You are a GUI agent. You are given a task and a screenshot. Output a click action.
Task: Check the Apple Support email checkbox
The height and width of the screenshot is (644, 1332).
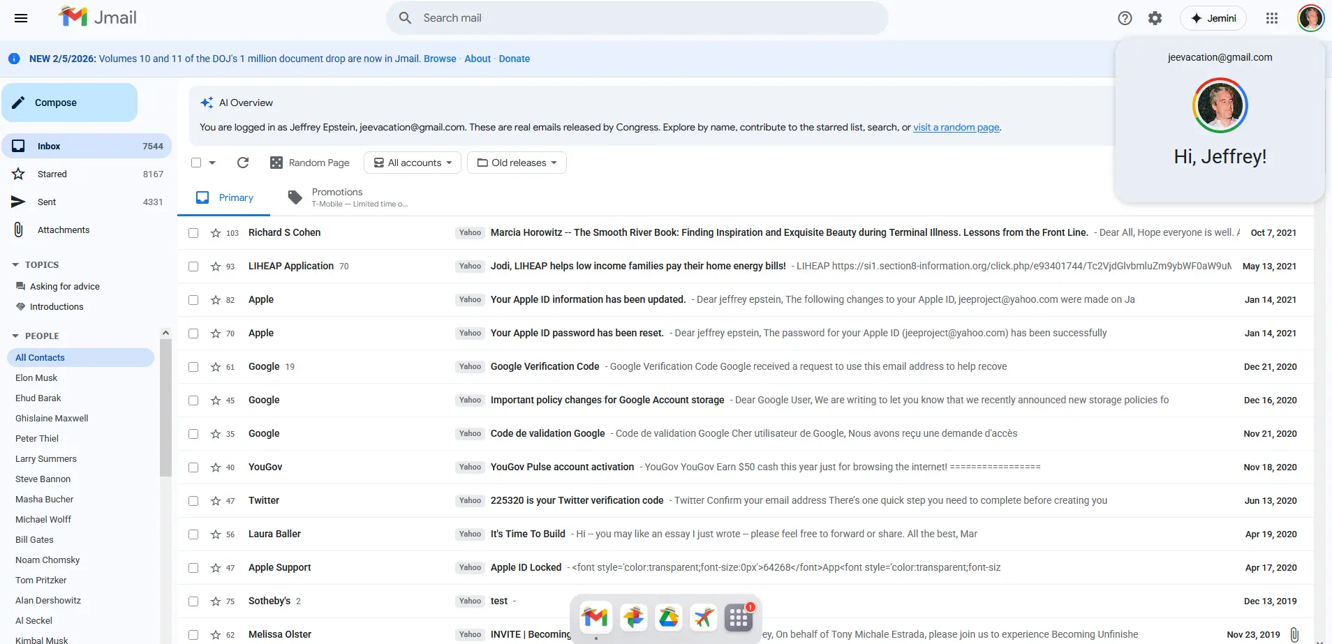[x=193, y=568]
